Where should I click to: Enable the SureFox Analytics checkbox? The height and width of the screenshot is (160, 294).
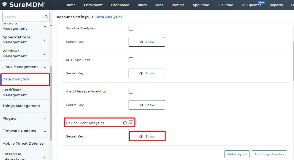[x=131, y=28]
